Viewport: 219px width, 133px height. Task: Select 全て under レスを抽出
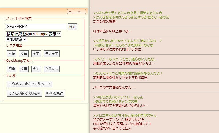[36, 54]
